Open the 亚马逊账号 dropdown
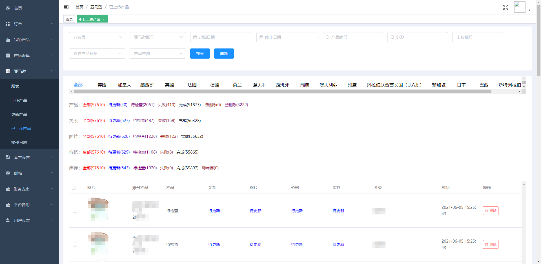The image size is (541, 264). 158,37
